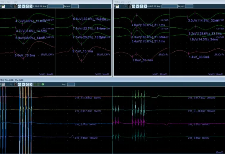Click Avg input field in left SEP window

[x=55, y=6]
